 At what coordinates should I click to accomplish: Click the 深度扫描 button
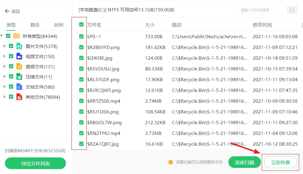[x=244, y=162]
